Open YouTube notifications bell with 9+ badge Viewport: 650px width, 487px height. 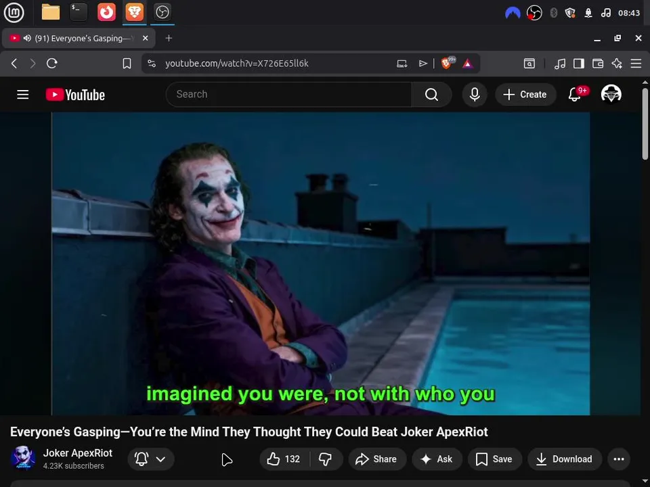(575, 95)
